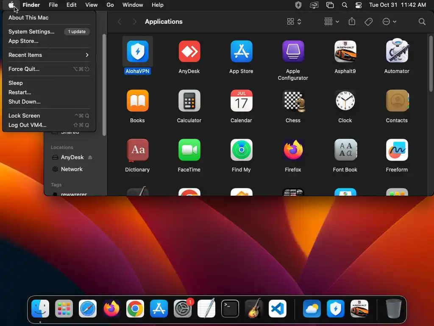434x326 pixels.
Task: Open the File menu
Action: coord(53,5)
